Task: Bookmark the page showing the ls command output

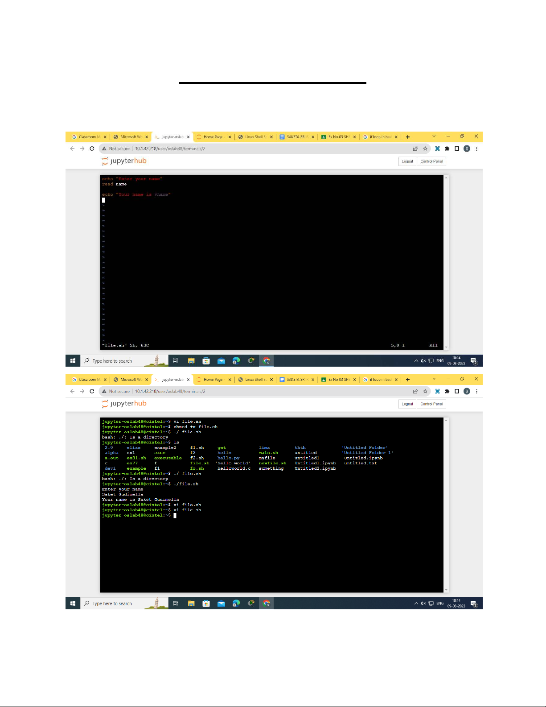Action: (x=425, y=391)
